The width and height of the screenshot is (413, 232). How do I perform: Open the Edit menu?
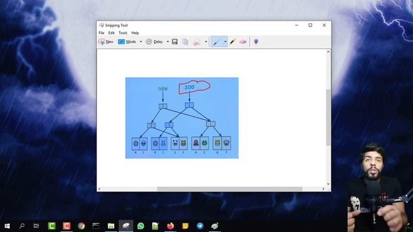tap(112, 33)
